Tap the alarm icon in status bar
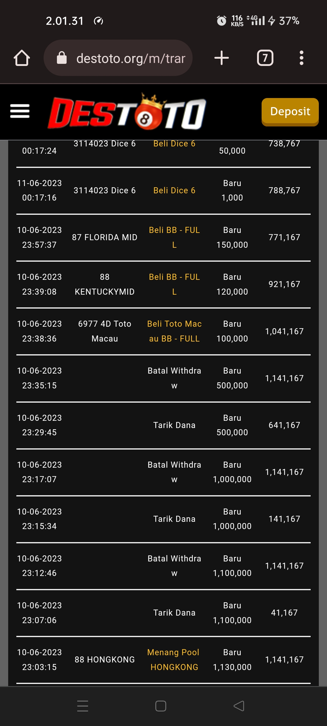Image resolution: width=327 pixels, height=726 pixels. pos(221,21)
